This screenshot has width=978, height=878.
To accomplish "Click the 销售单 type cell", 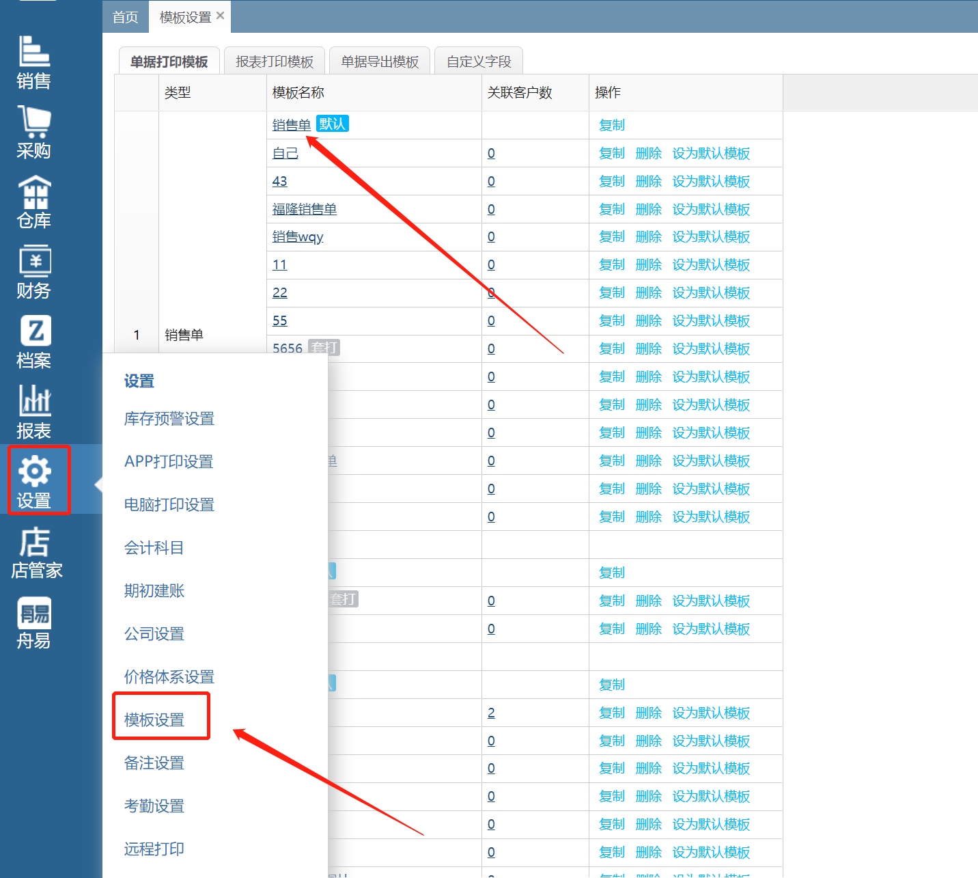I will (184, 335).
